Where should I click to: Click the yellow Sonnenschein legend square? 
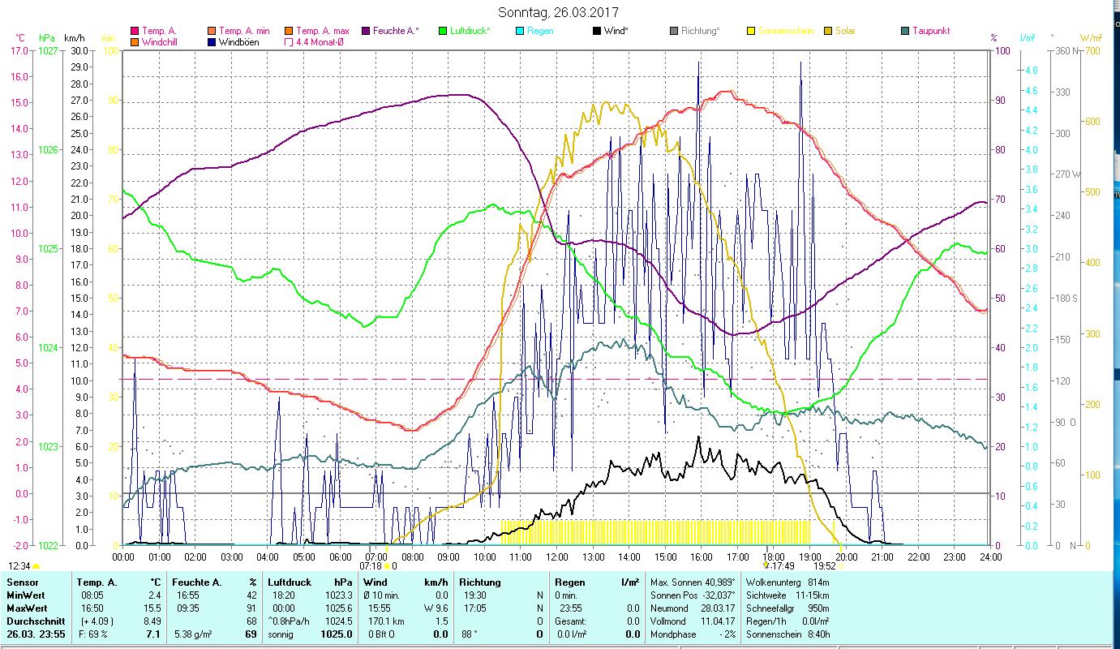[750, 32]
